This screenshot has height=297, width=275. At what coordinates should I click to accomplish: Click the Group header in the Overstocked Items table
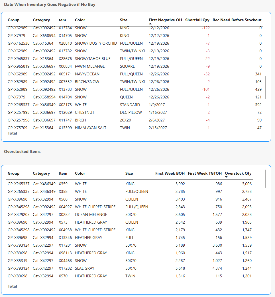[x=13, y=173]
